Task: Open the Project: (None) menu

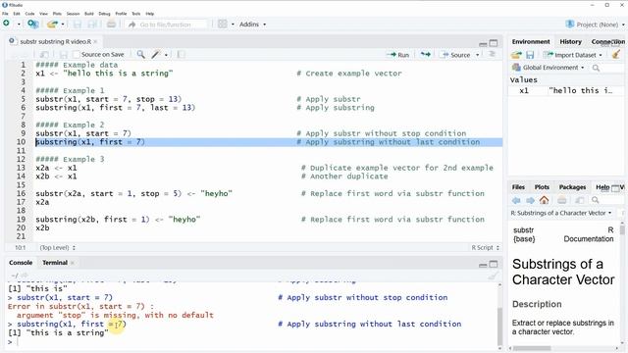Action: tap(596, 25)
